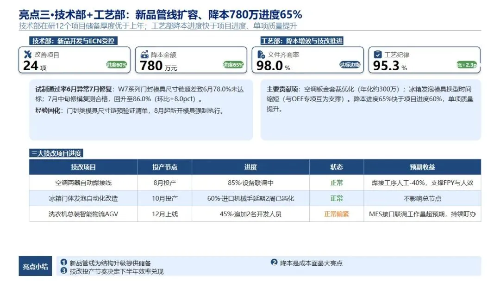Image resolution: width=500 pixels, height=281 pixels.
Task: Click the 12月上线 cell
Action: pyautogui.click(x=165, y=214)
